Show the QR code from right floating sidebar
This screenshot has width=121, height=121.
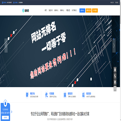click(x=115, y=82)
